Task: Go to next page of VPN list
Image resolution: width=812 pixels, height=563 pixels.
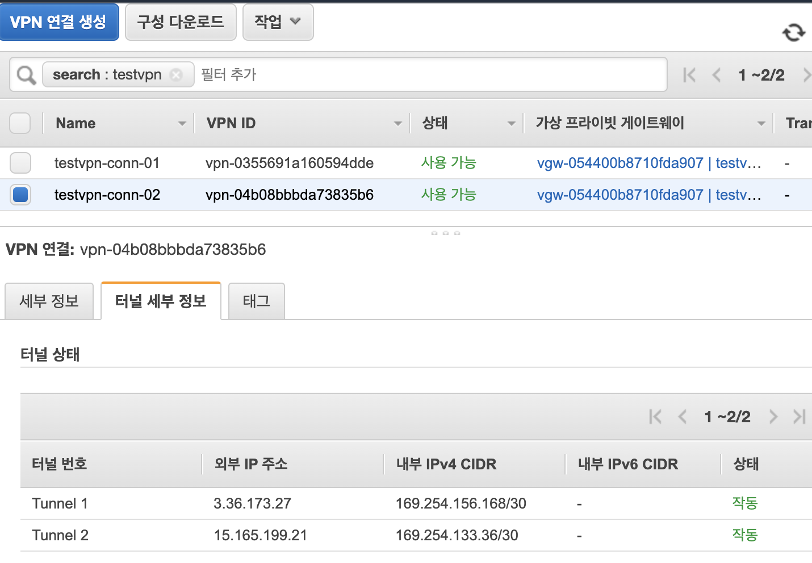Action: click(807, 75)
